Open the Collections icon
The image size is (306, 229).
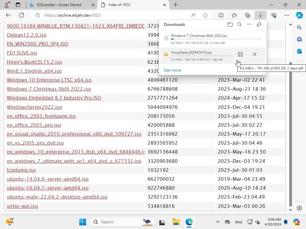pyautogui.click(x=247, y=15)
